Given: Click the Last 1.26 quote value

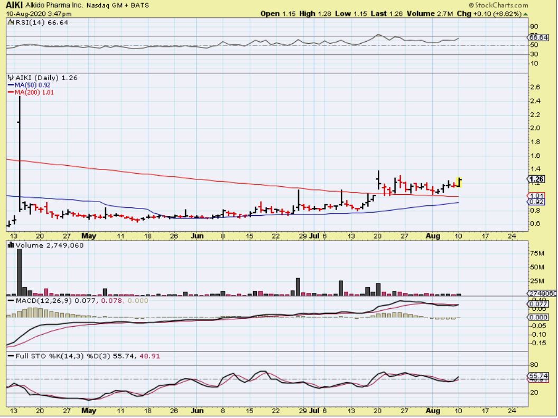Looking at the screenshot, I should [x=386, y=14].
